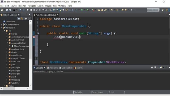Open the Navigate menu
Image resolution: width=170 pixels, height=96 pixels.
(x=32, y=6)
